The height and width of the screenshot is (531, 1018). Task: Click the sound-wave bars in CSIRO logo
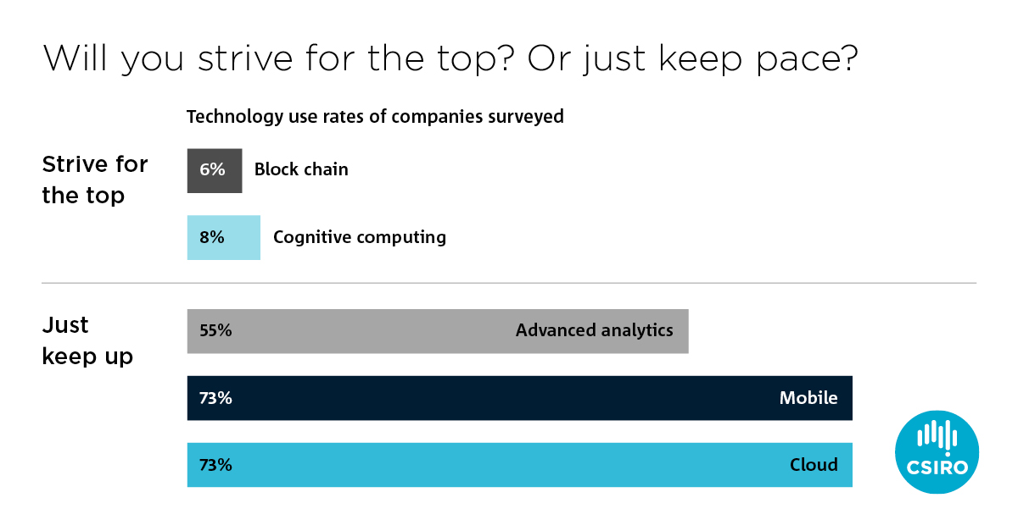click(937, 435)
